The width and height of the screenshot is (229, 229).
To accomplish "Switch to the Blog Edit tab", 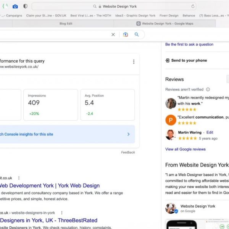I will coord(66,24).
